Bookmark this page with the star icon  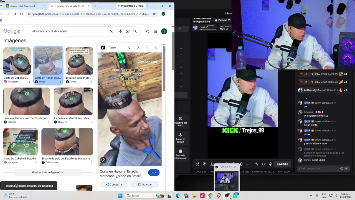click(x=154, y=14)
